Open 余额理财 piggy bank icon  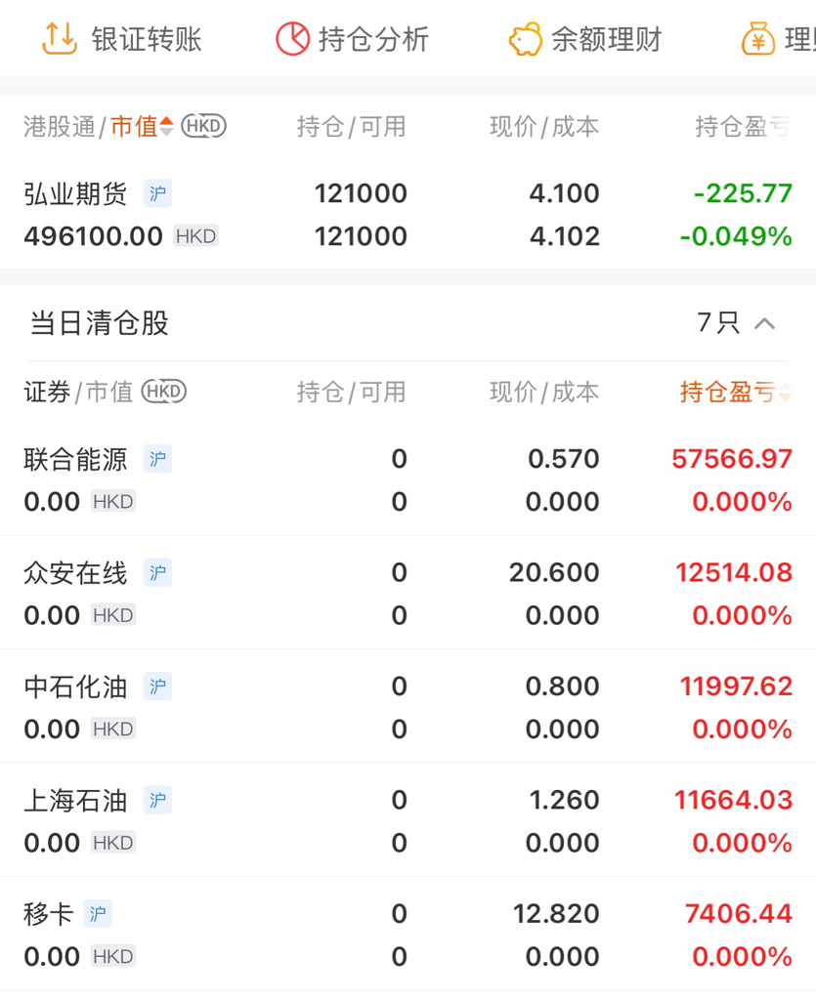coord(525,39)
